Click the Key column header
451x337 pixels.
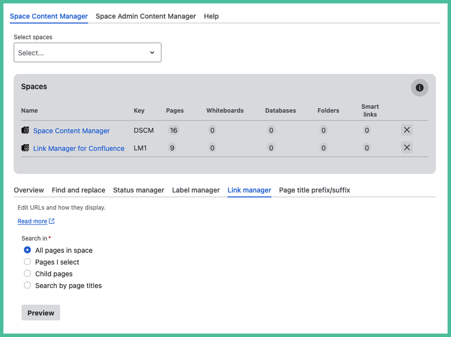139,111
